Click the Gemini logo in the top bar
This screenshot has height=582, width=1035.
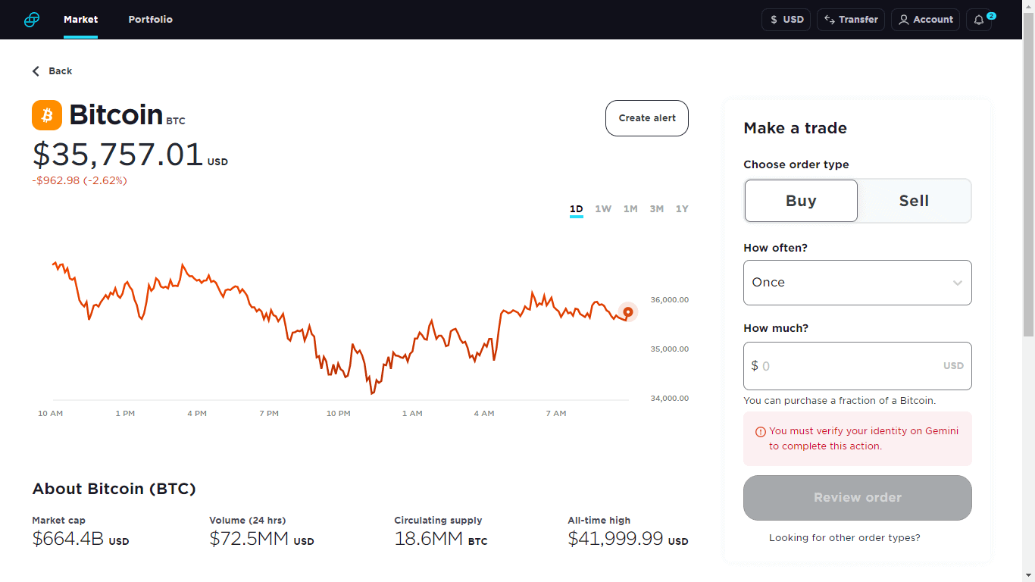click(x=31, y=19)
